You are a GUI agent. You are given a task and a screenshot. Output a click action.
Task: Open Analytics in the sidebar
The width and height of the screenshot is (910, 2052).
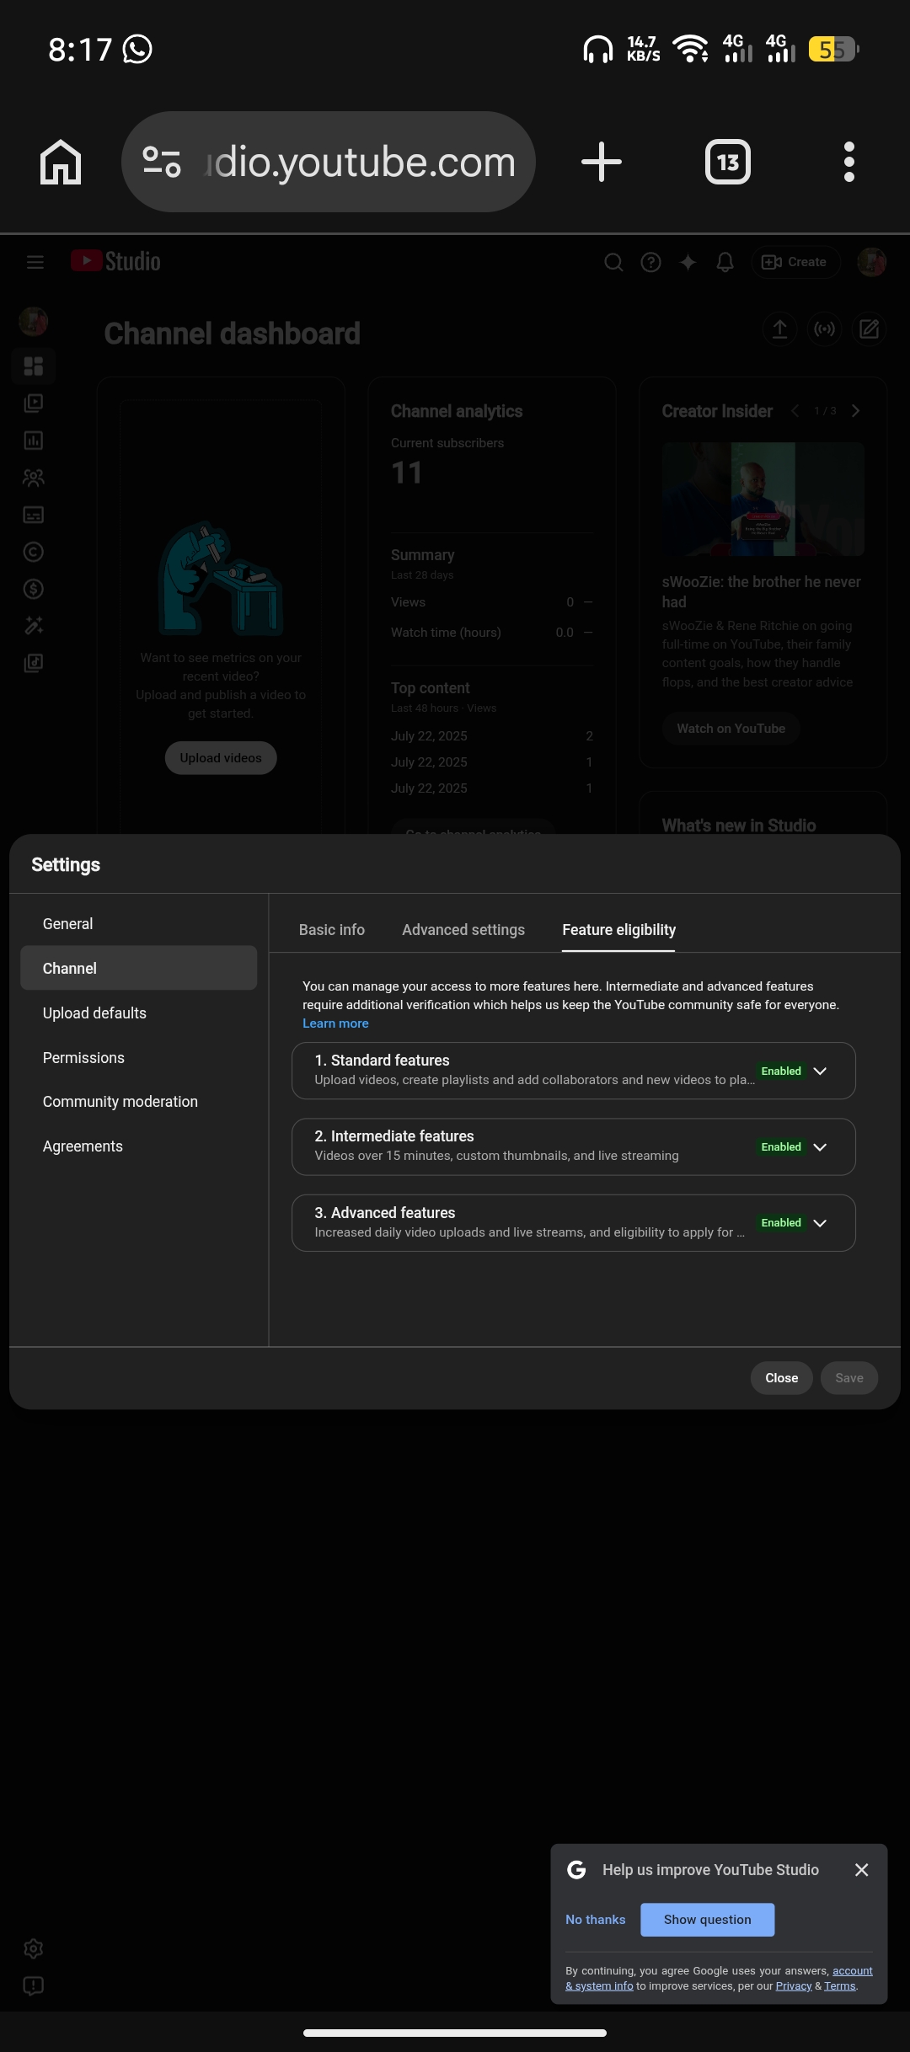(x=34, y=440)
